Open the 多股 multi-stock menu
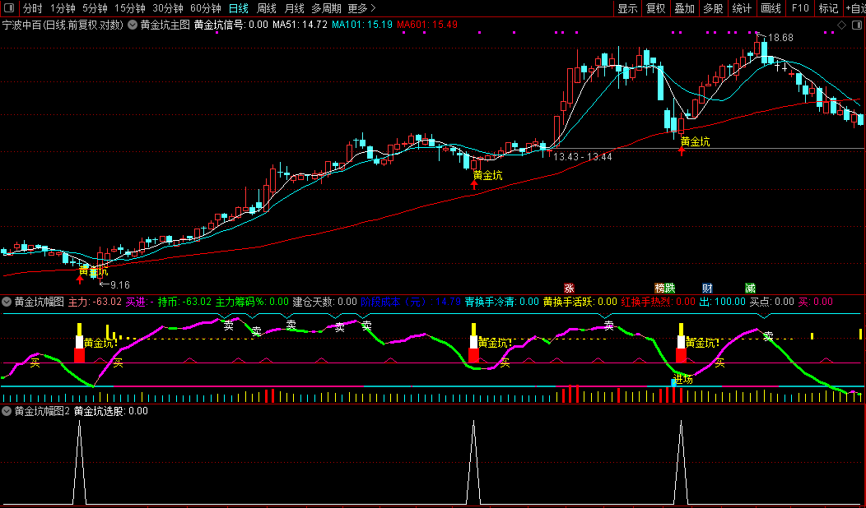Image resolution: width=866 pixels, height=508 pixels. coord(713,8)
